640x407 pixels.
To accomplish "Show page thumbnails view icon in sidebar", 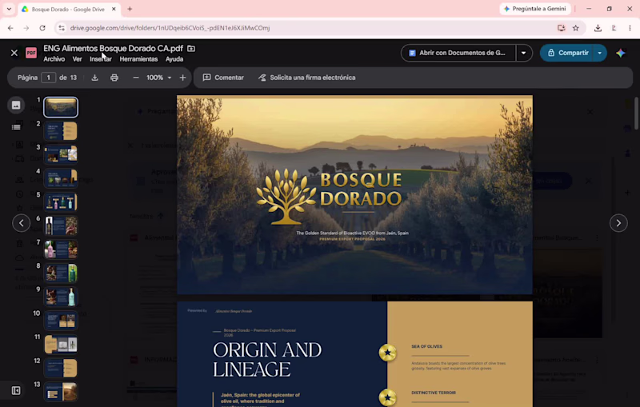I will tap(16, 106).
